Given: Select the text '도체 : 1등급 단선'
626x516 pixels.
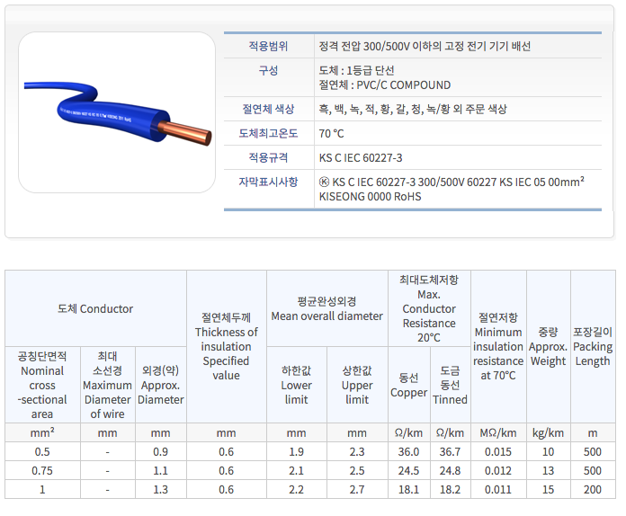Looking at the screenshot, I should click(356, 70).
